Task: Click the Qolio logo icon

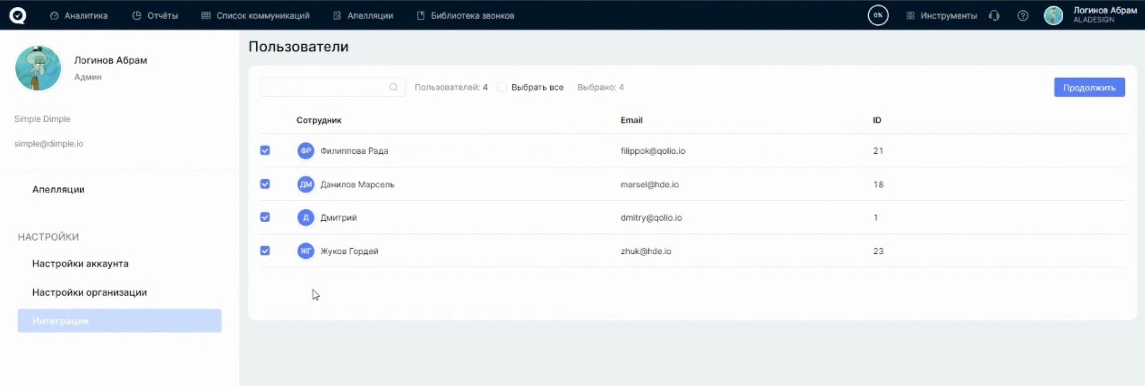Action: point(18,15)
